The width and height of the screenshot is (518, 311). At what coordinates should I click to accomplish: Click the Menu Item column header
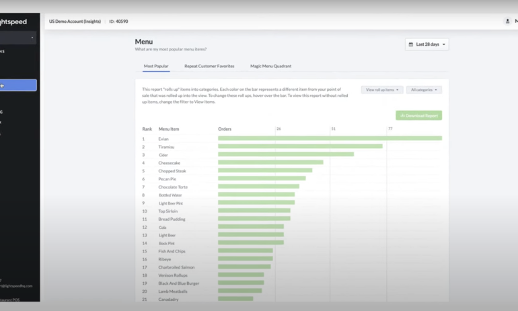[169, 129]
